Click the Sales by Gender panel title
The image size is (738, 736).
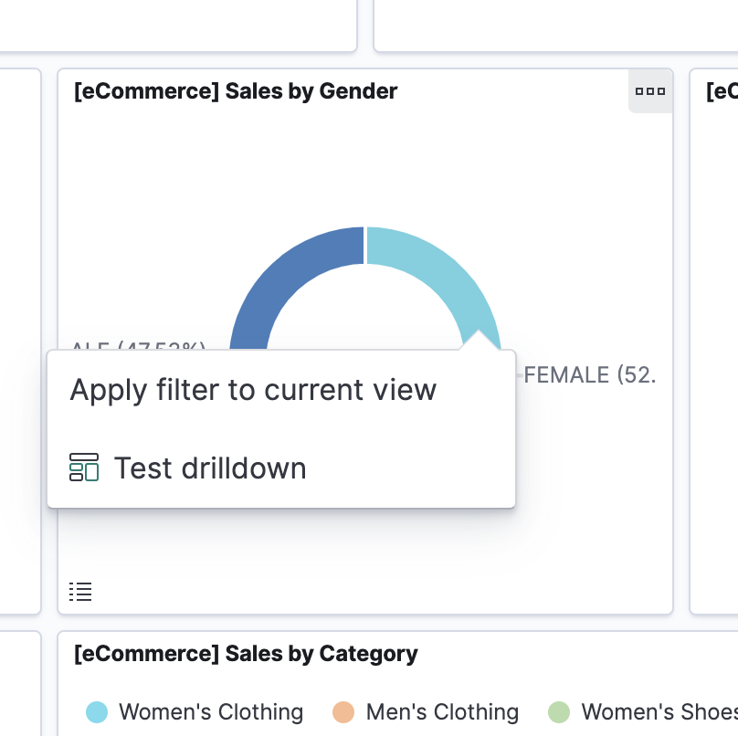pos(236,91)
